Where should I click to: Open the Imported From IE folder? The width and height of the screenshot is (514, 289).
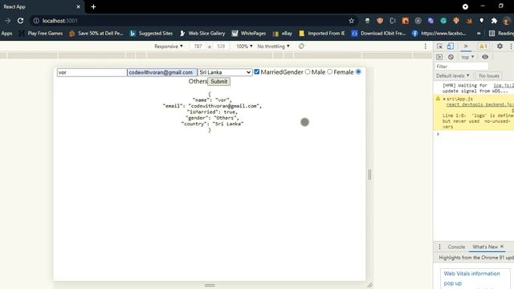coord(322,33)
